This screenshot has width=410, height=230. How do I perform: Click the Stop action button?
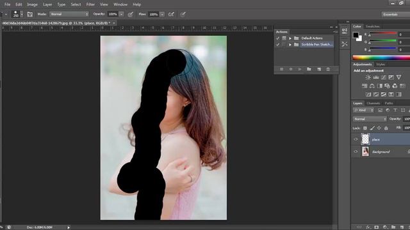point(282,69)
